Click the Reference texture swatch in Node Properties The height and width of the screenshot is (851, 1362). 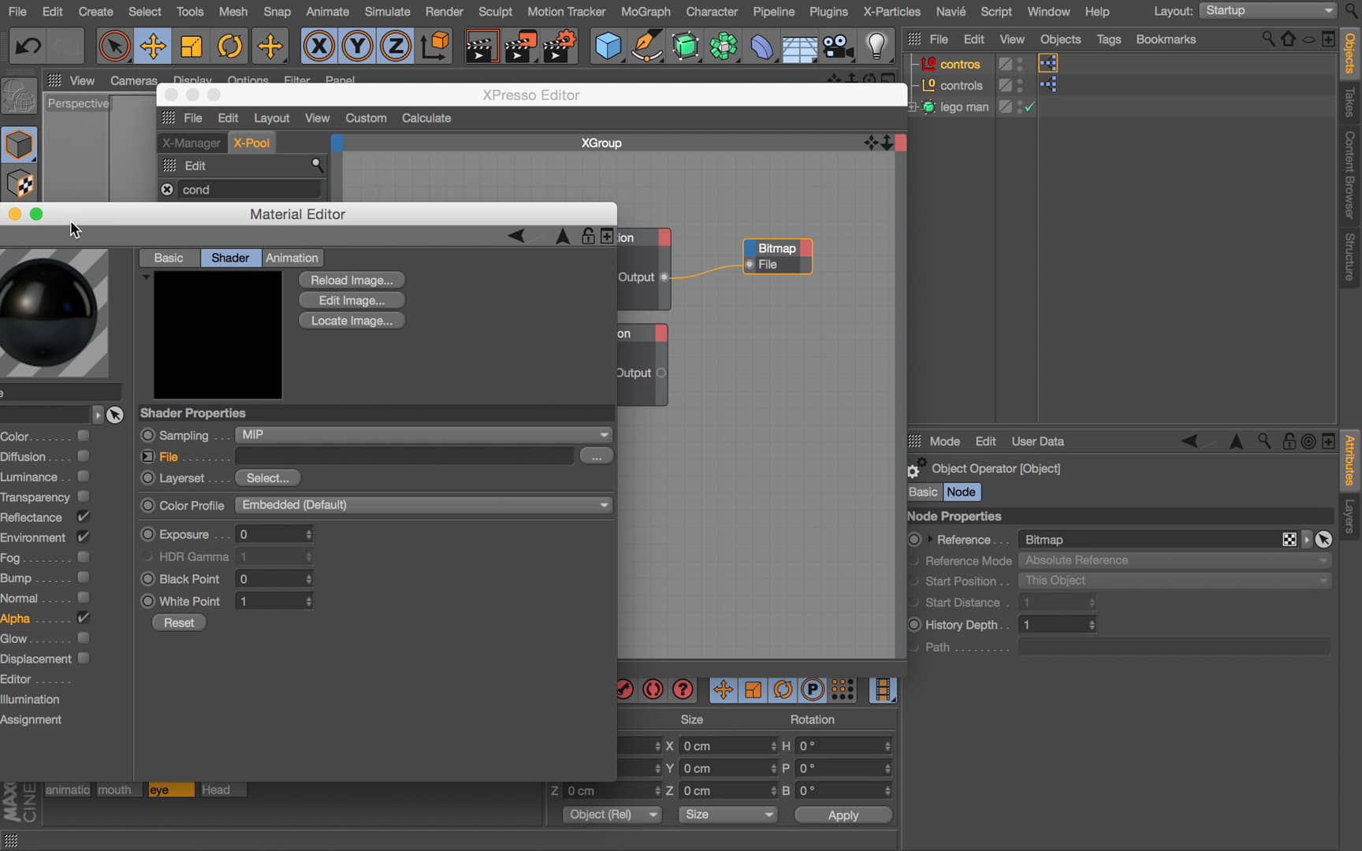coord(1289,539)
